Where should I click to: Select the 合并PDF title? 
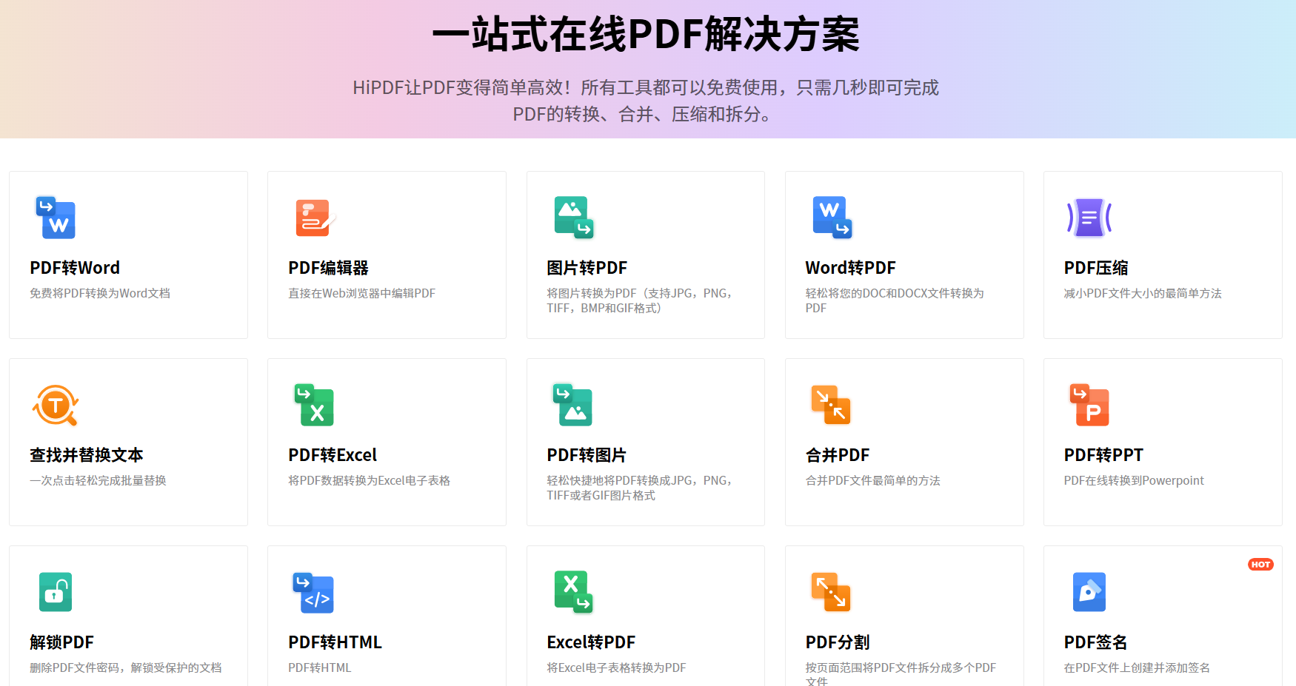[838, 455]
